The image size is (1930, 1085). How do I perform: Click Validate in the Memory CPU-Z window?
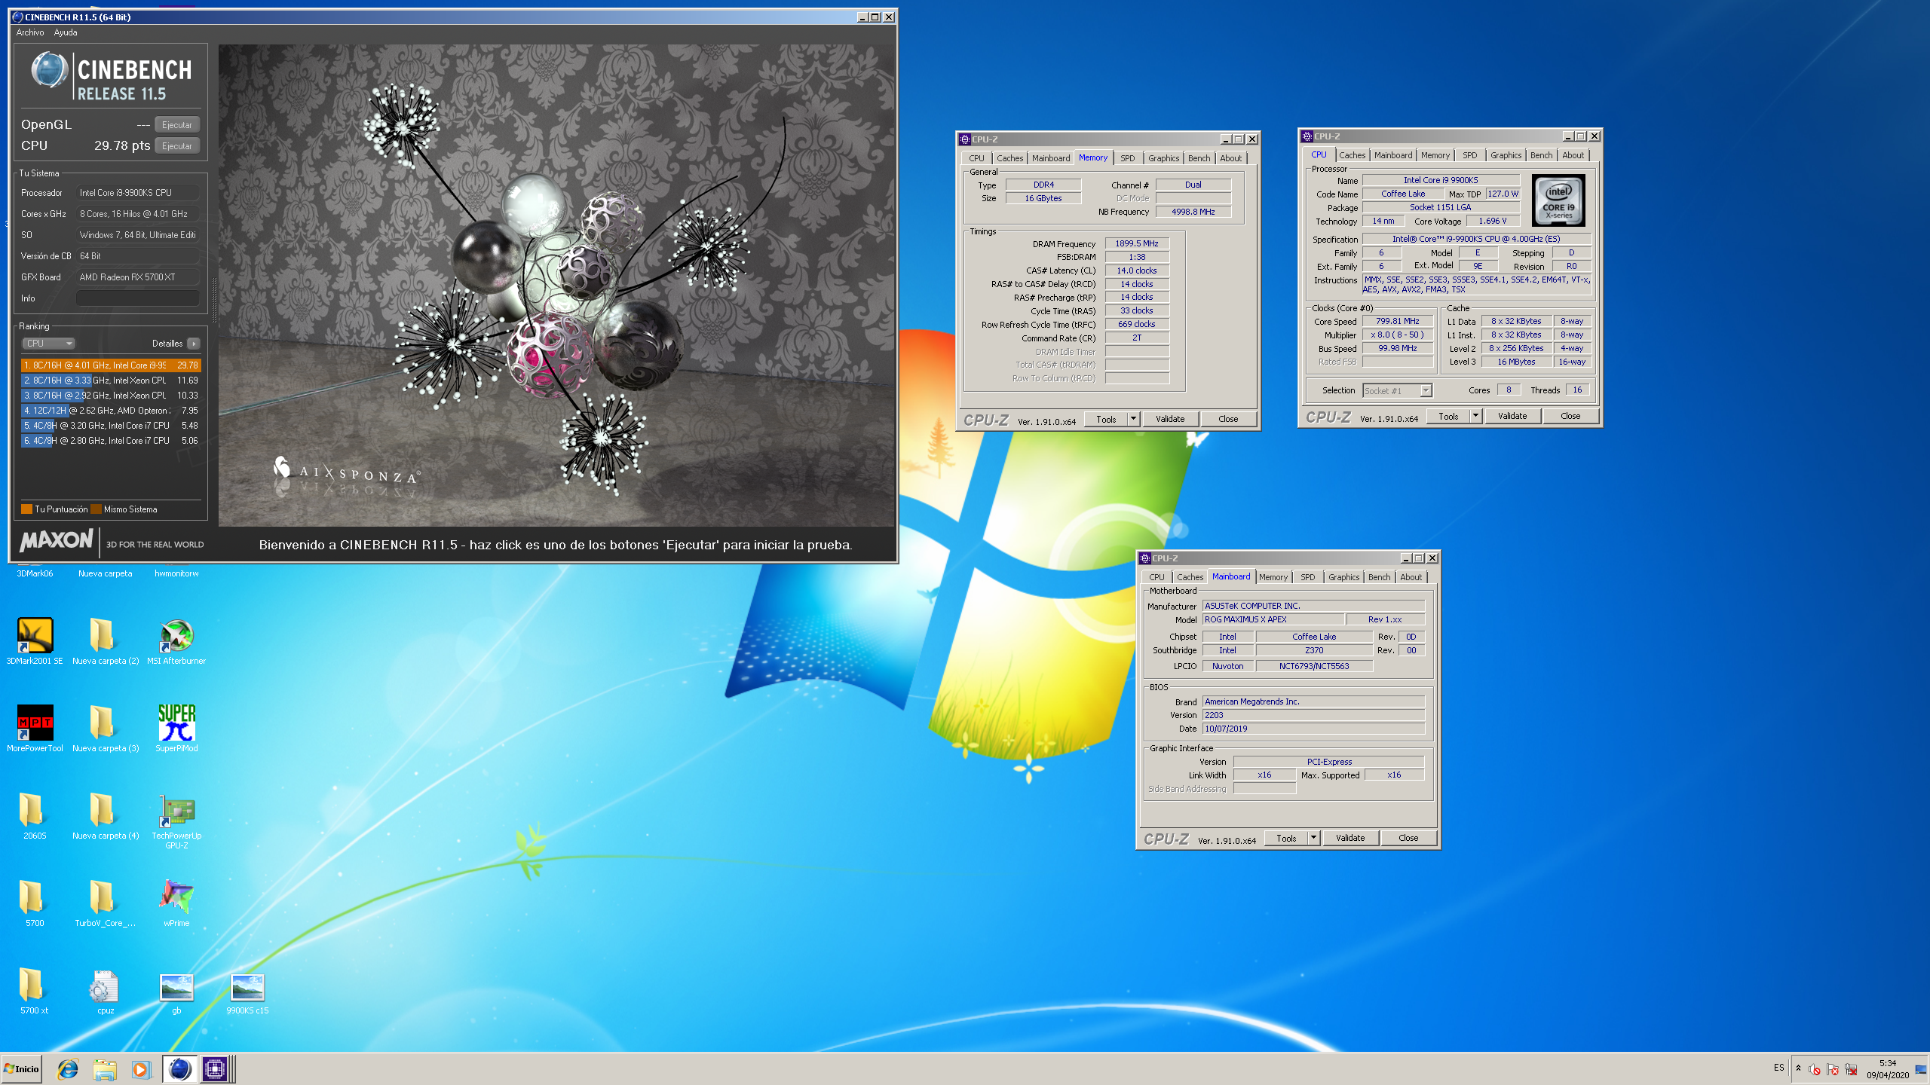tap(1170, 419)
